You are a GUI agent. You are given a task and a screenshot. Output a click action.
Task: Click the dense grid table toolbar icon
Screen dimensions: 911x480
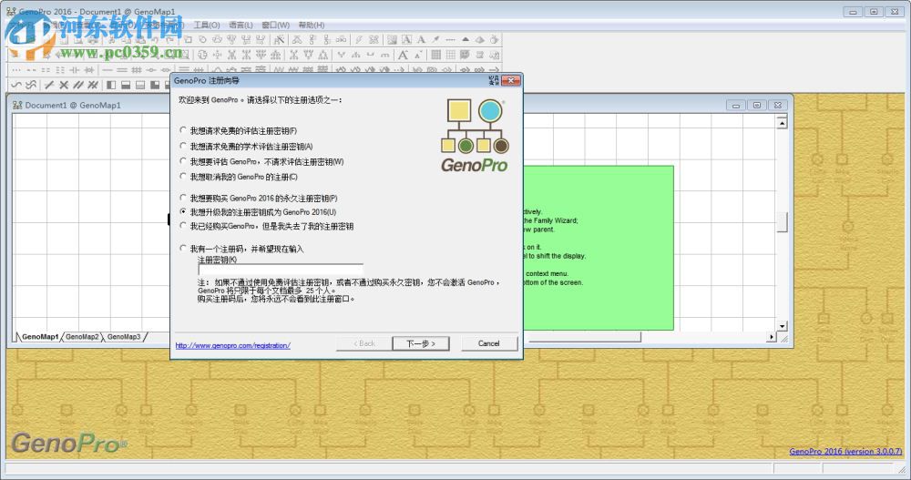coord(435,55)
